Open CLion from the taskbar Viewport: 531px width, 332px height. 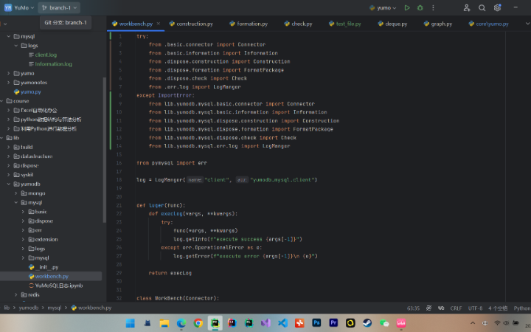pos(249,323)
